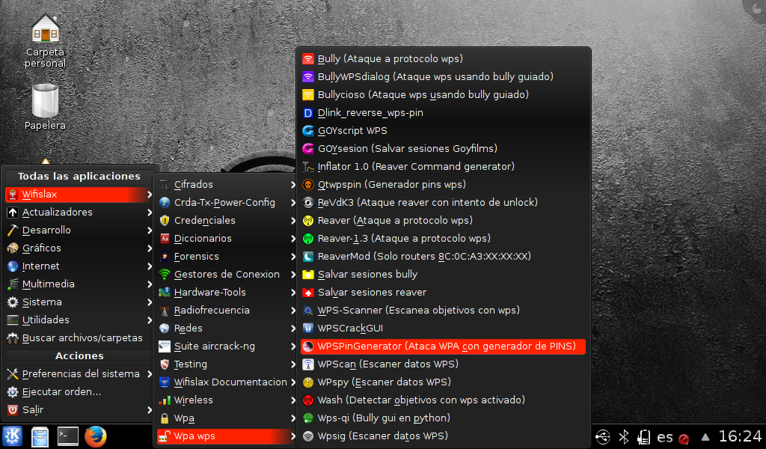Open the Actualizadores category
The height and width of the screenshot is (449, 766).
[79, 213]
